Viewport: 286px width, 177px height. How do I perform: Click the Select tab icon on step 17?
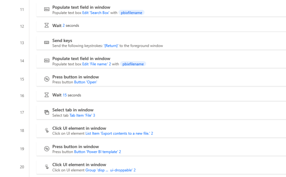47,112
